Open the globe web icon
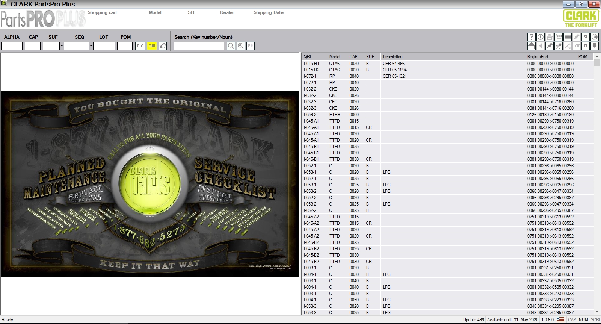This screenshot has width=601, height=324. 594,37
